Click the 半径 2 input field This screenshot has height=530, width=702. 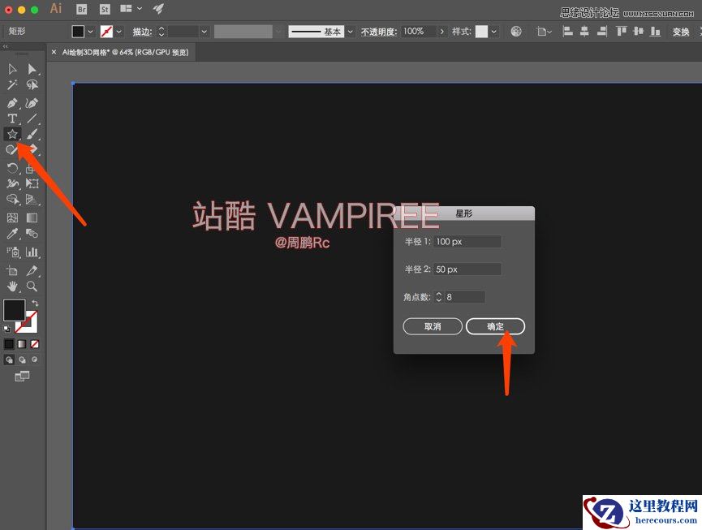[467, 269]
